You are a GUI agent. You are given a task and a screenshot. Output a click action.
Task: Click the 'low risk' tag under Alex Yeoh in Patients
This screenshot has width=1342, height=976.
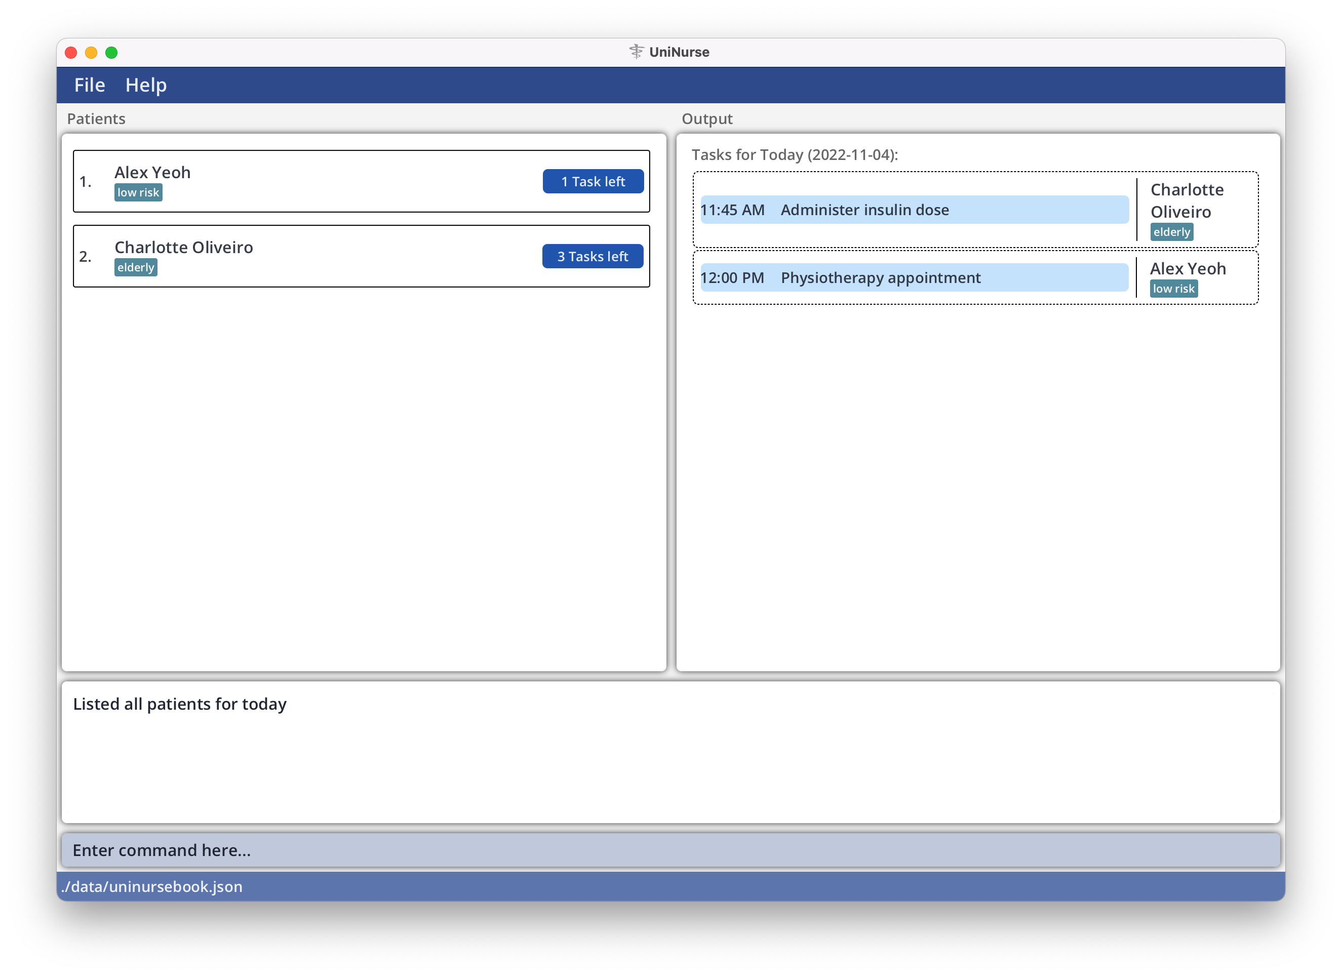coord(138,193)
